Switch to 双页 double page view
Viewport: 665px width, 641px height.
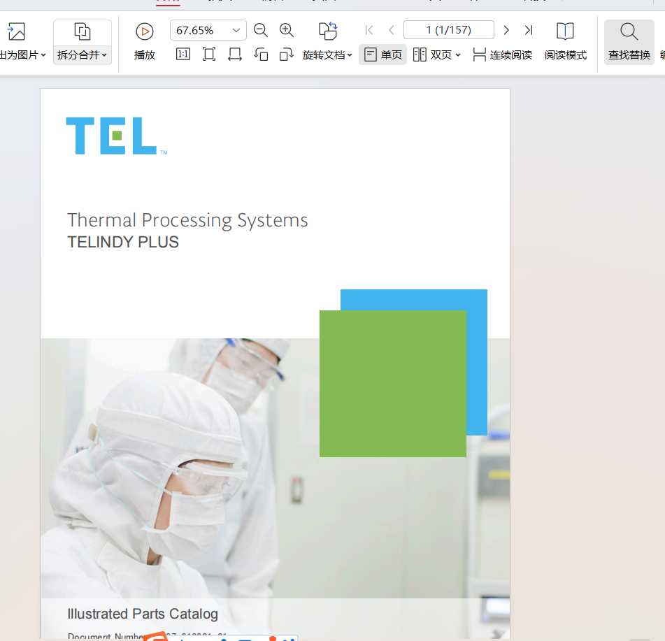click(436, 55)
